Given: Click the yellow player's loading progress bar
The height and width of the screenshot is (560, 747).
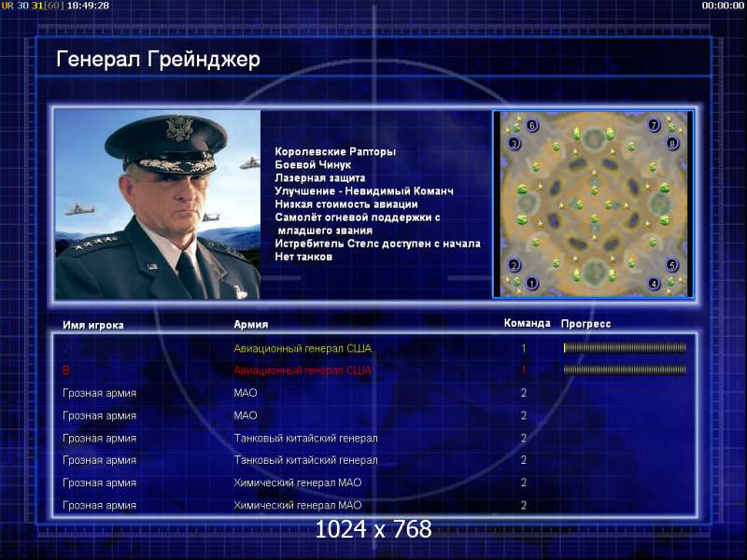Looking at the screenshot, I should point(625,348).
